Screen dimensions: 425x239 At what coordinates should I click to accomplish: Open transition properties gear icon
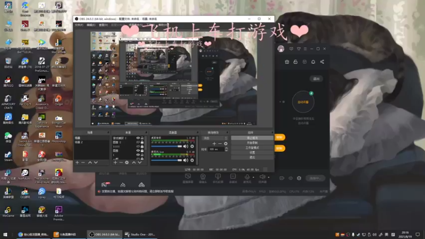click(x=225, y=143)
